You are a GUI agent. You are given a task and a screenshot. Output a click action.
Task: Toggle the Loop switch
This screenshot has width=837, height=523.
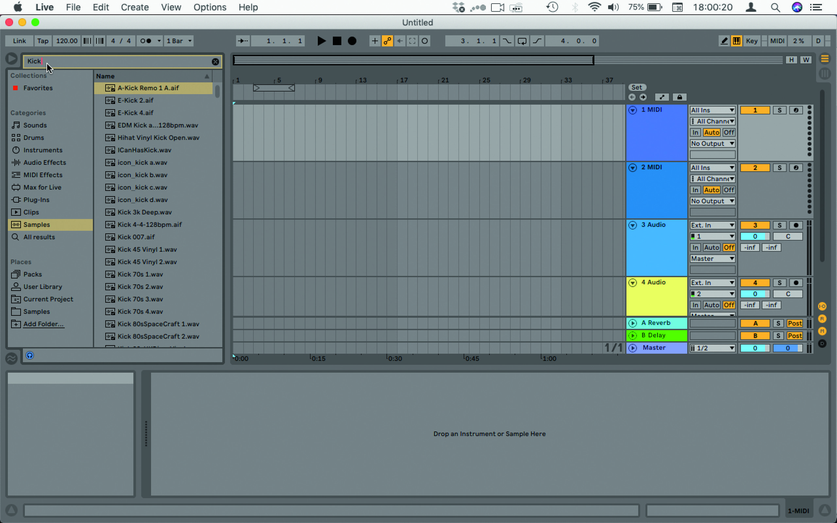[522, 41]
